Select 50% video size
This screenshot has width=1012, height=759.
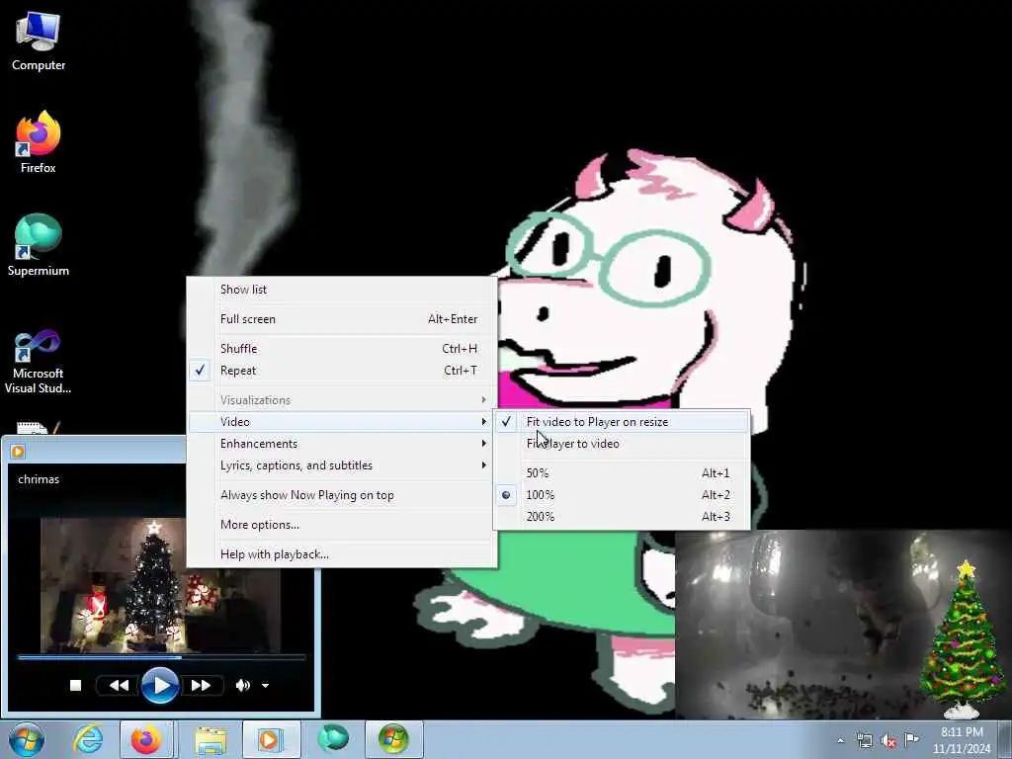(x=623, y=473)
